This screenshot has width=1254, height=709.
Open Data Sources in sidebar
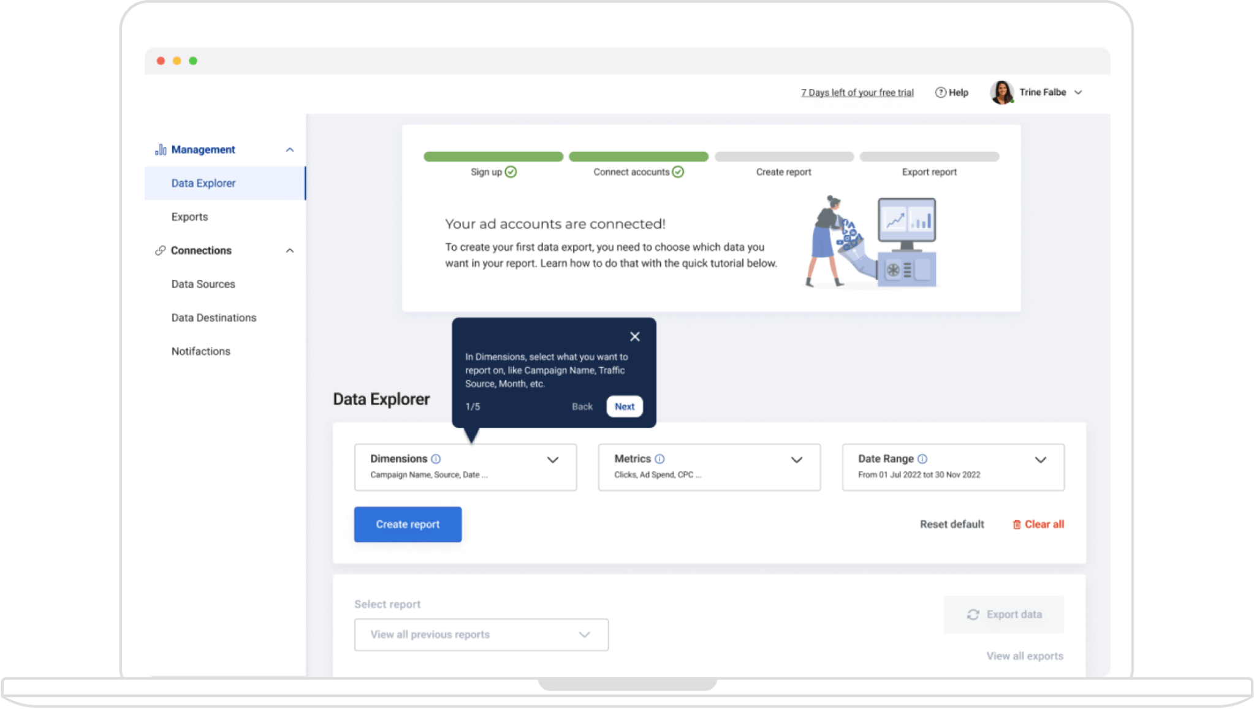coord(203,284)
